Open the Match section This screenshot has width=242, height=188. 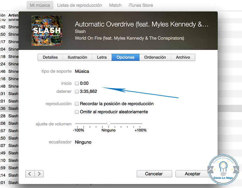pyautogui.click(x=115, y=5)
